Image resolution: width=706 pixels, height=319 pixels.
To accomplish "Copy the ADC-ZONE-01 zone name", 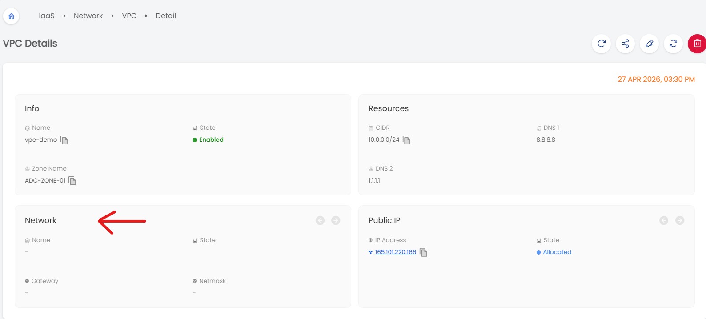I will click(72, 181).
